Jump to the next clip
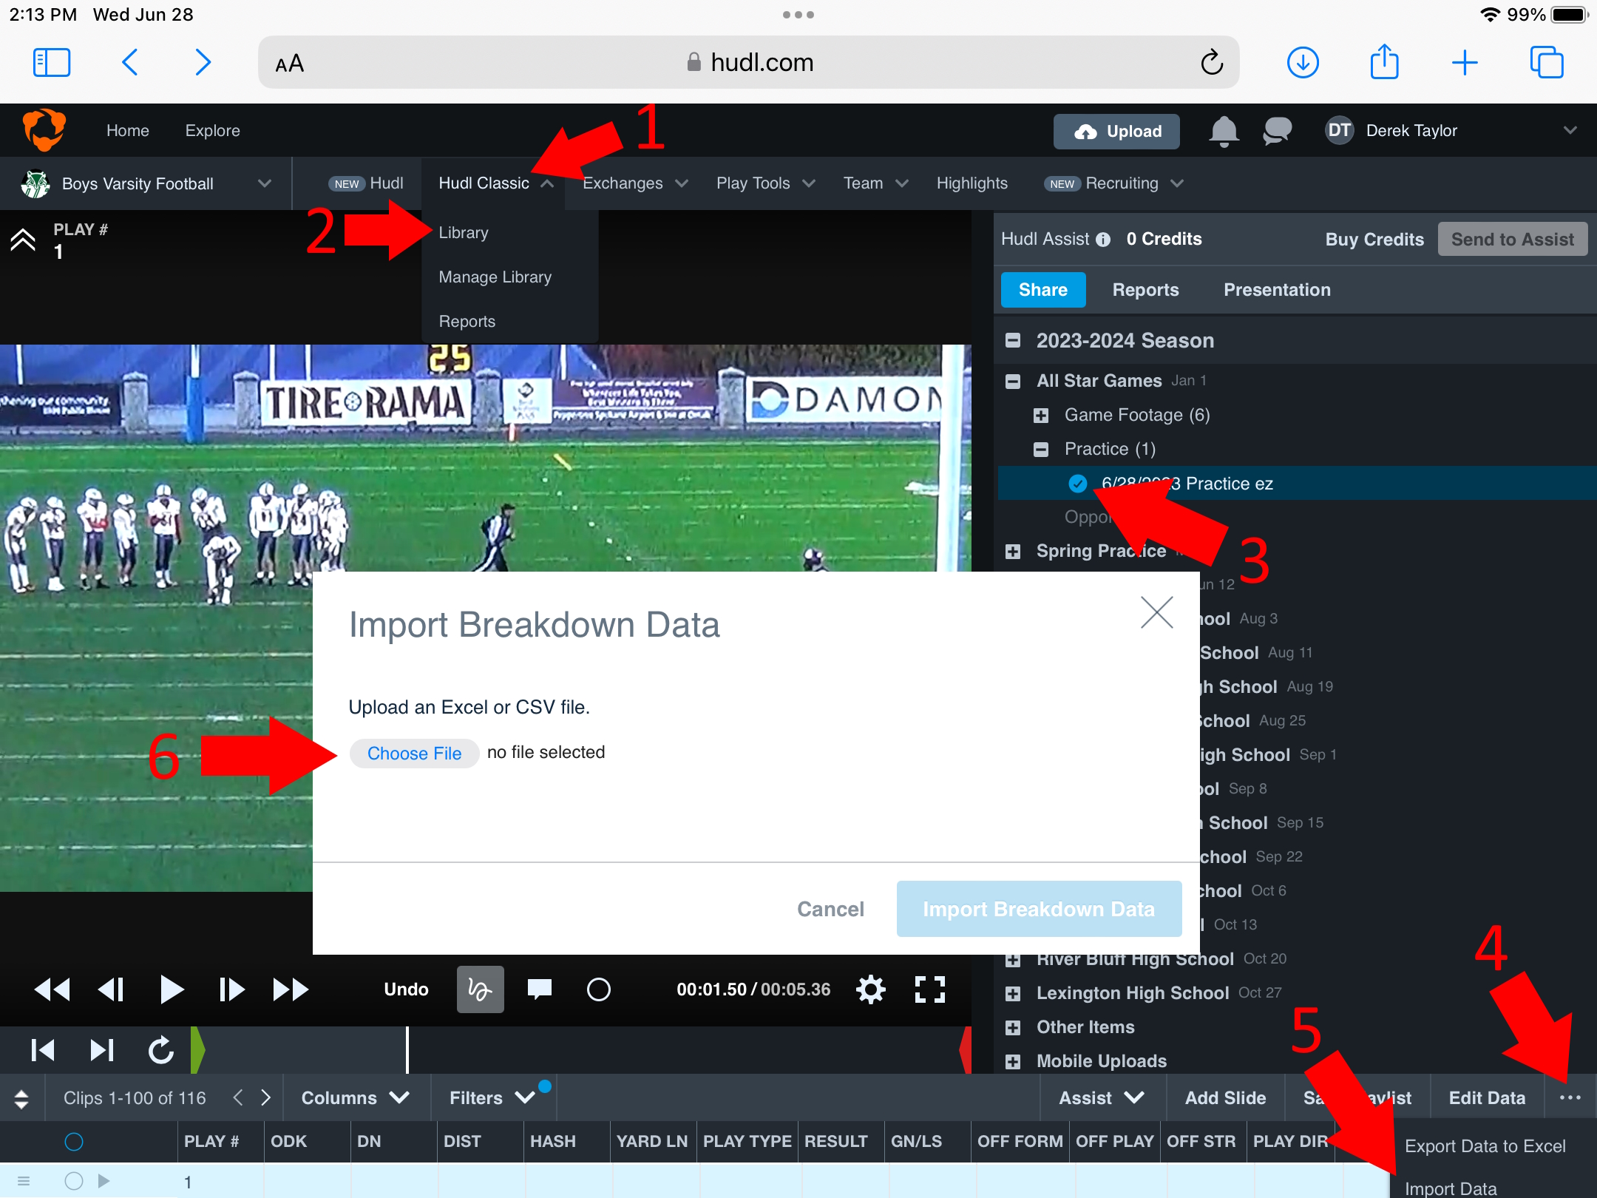 click(102, 1050)
